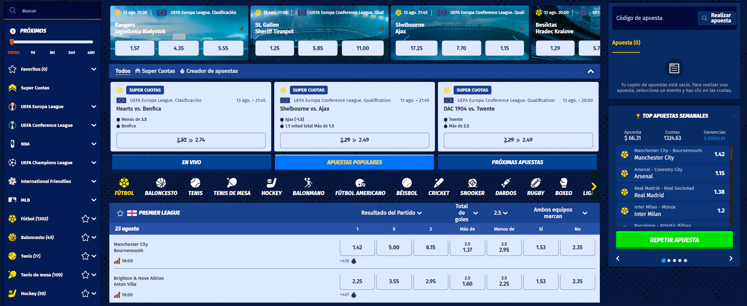Viewport: 747px width, 306px height.
Task: Toggle favorite star for Fútbol (1302)
Action: point(85,219)
